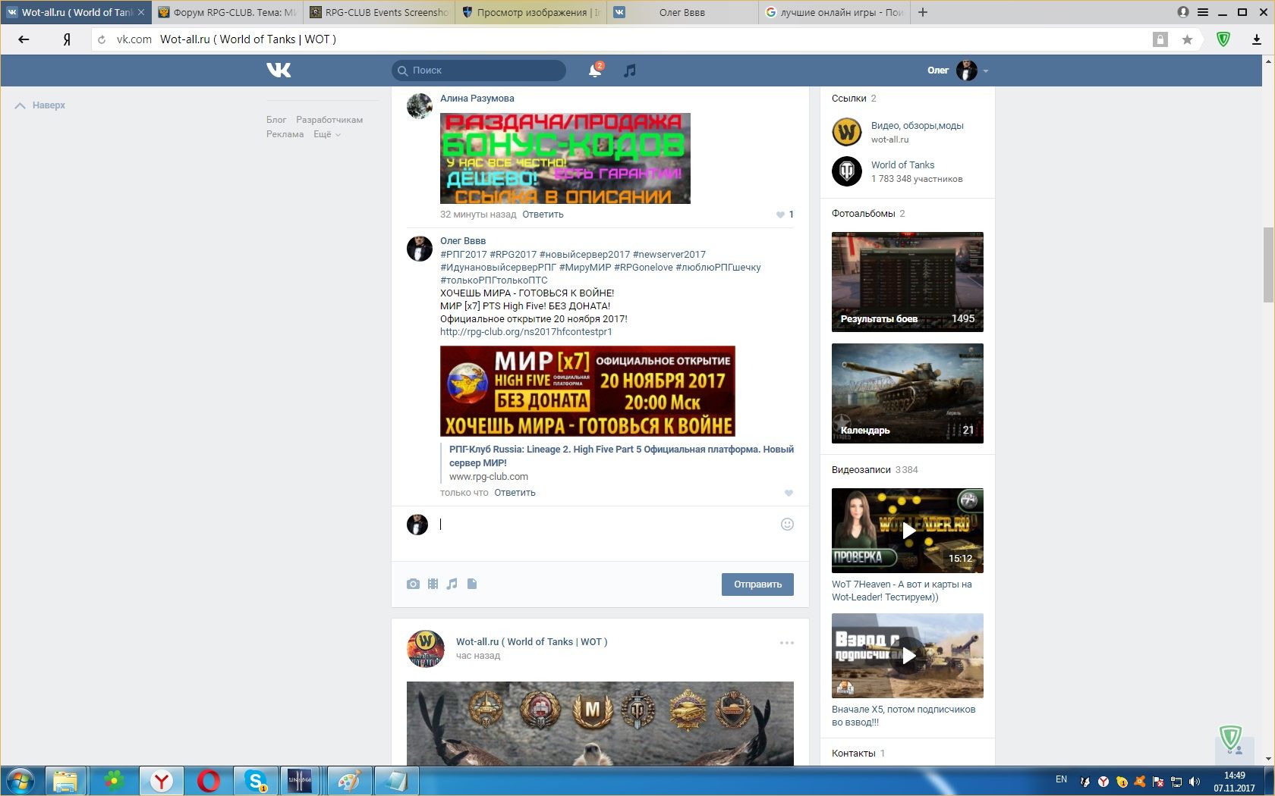
Task: Attach a photo with the camera icon
Action: click(413, 584)
